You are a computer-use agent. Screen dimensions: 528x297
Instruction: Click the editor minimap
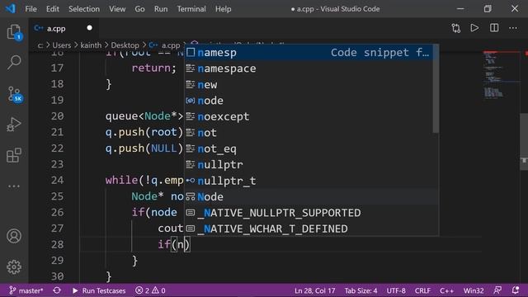coord(502,74)
